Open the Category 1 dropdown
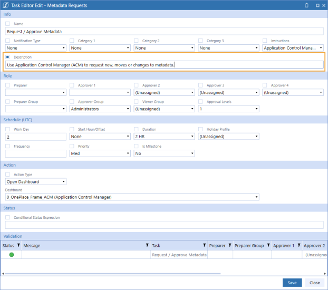 [100, 48]
